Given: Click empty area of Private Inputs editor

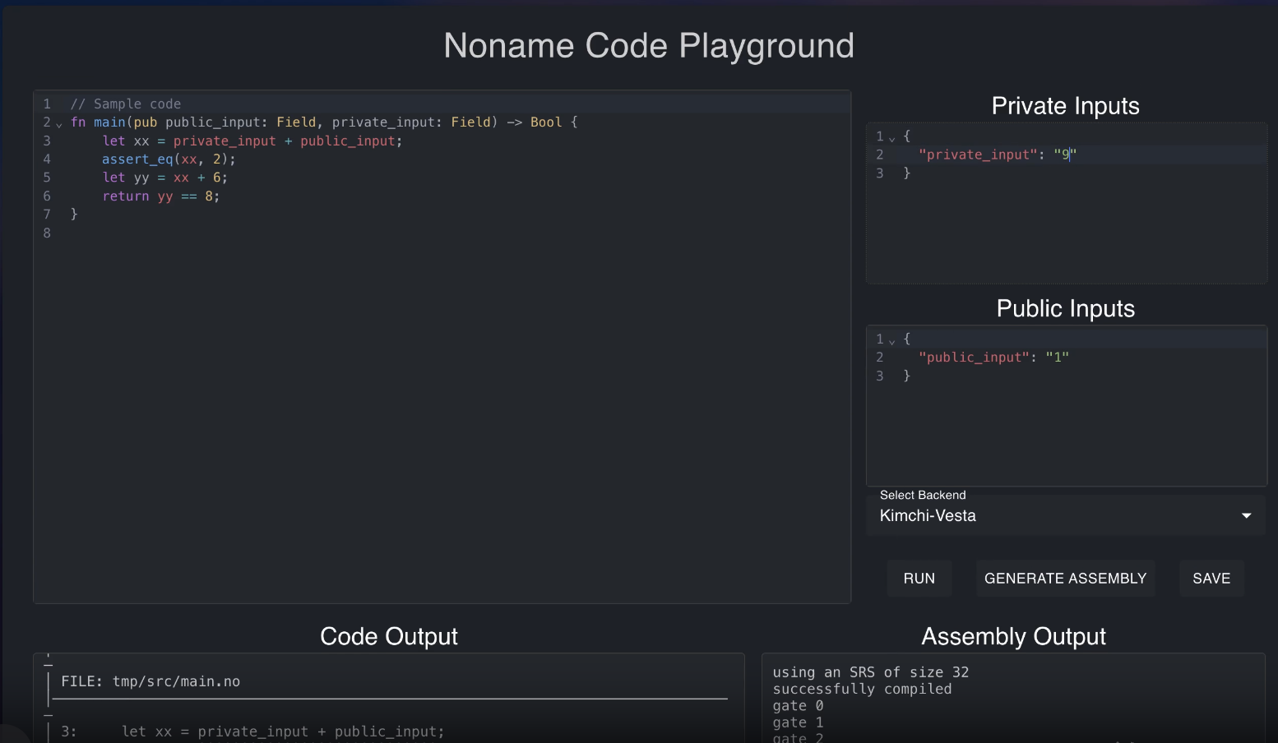Looking at the screenshot, I should (x=1066, y=234).
